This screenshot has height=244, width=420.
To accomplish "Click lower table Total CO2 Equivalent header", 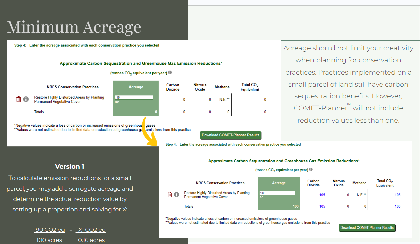I will click(x=385, y=183).
